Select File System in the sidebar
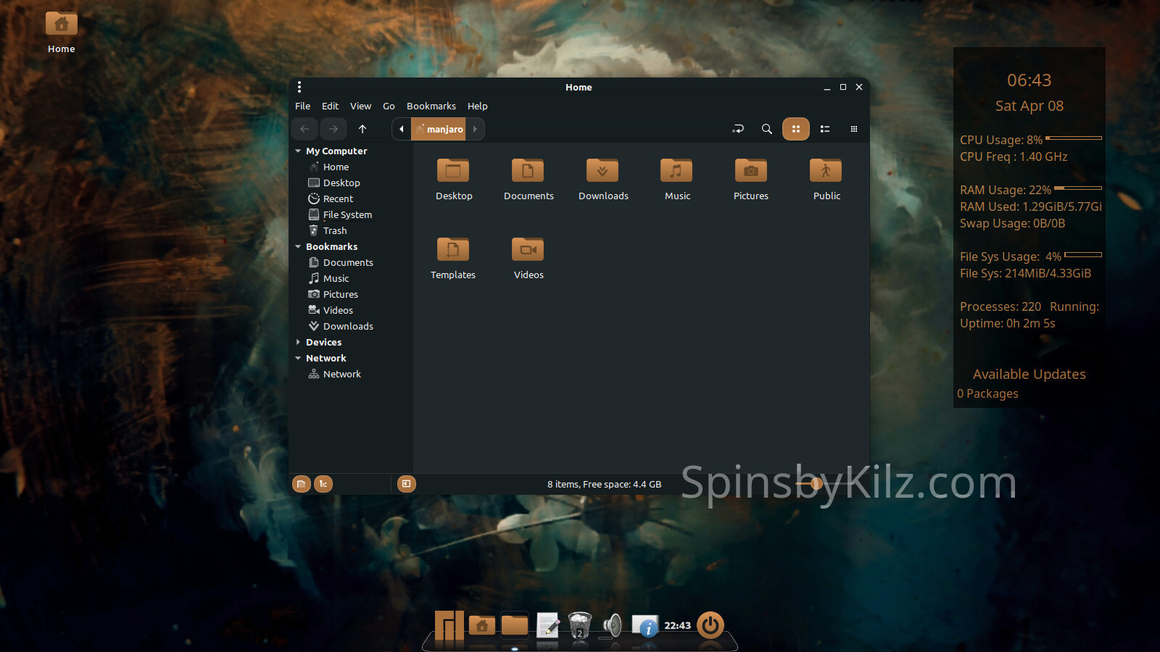Viewport: 1160px width, 652px height. pyautogui.click(x=347, y=215)
